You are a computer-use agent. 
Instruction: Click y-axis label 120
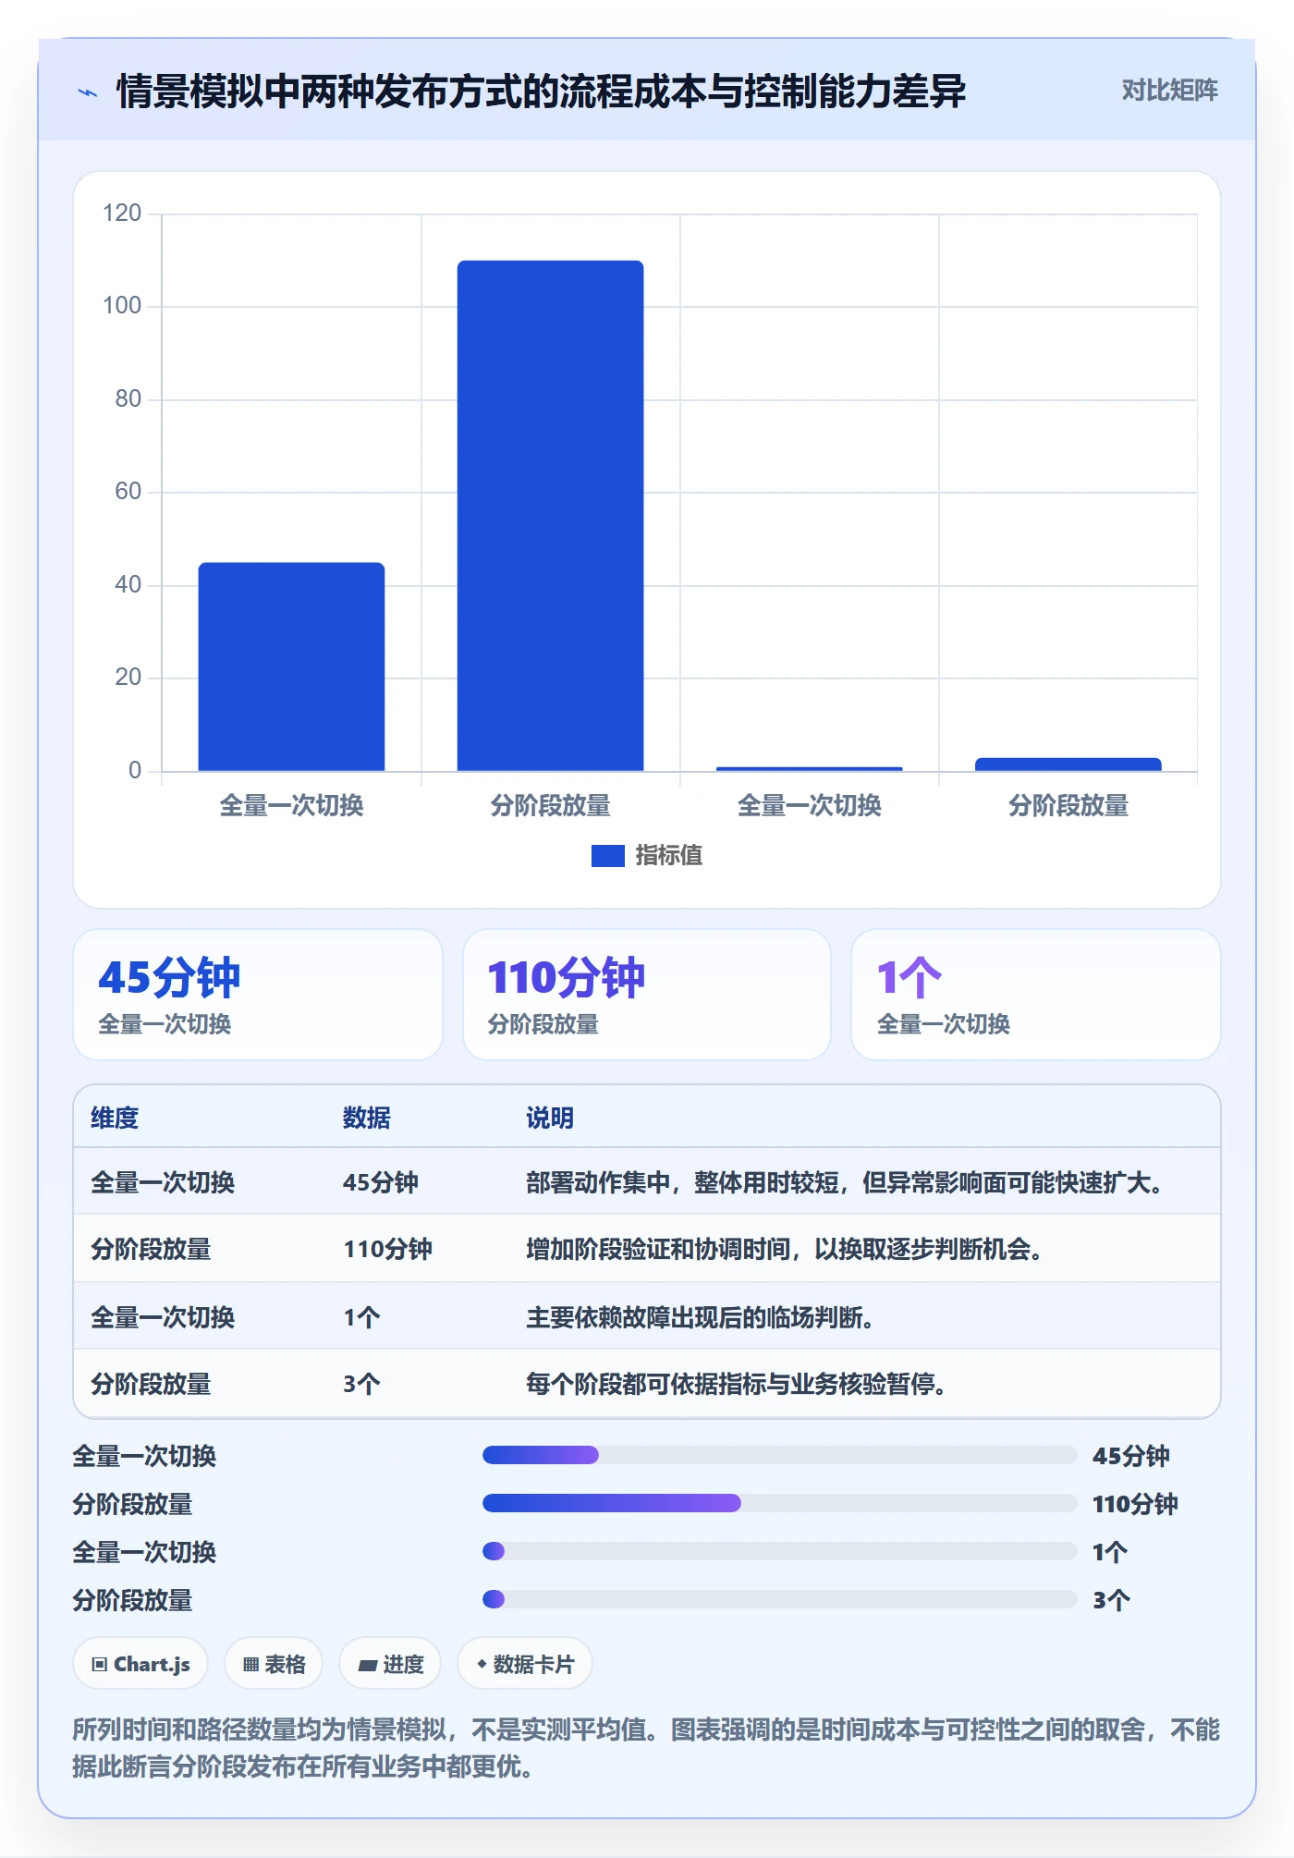[x=122, y=214]
